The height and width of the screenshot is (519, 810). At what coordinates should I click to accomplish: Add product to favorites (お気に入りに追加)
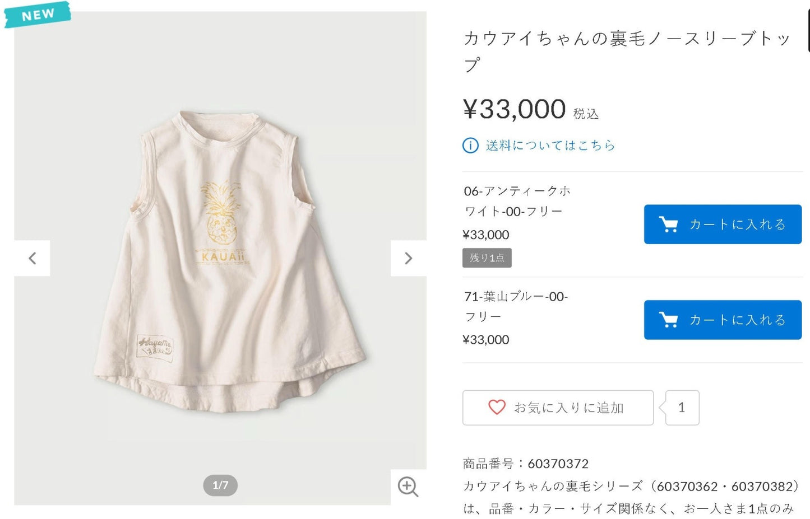[558, 408]
